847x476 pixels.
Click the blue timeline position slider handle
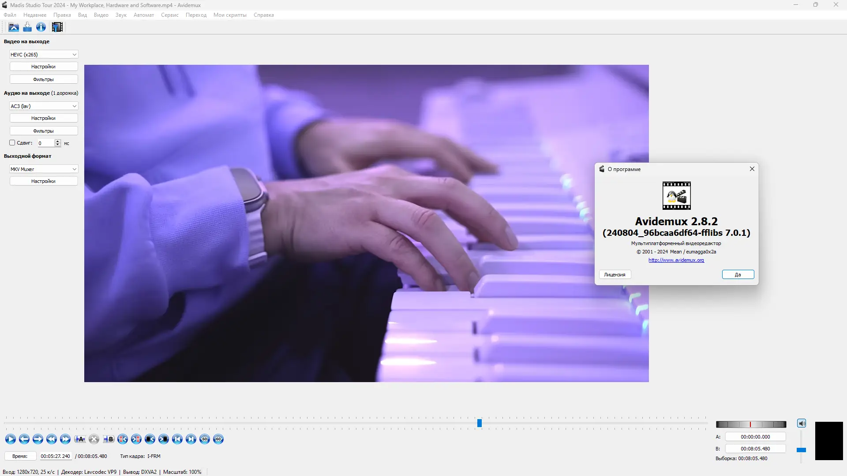pos(480,424)
